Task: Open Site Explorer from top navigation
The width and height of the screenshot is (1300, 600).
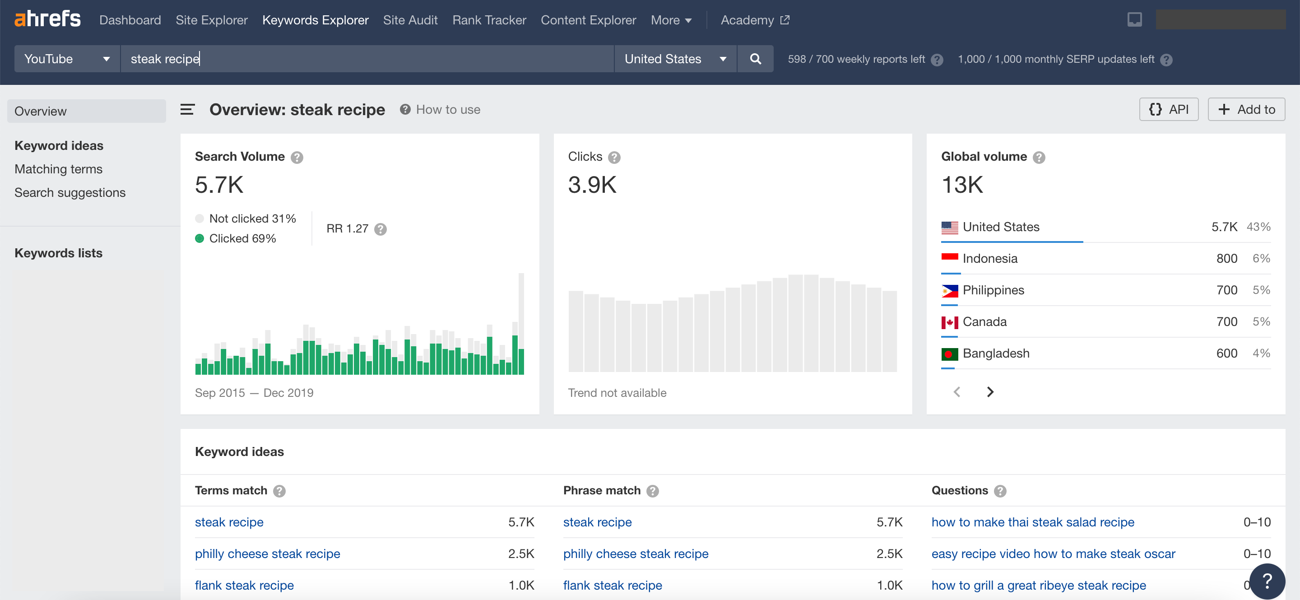Action: click(211, 20)
